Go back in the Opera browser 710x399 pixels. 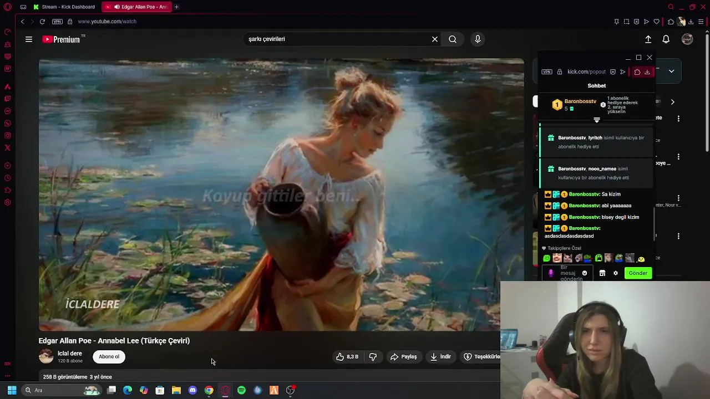coord(23,22)
